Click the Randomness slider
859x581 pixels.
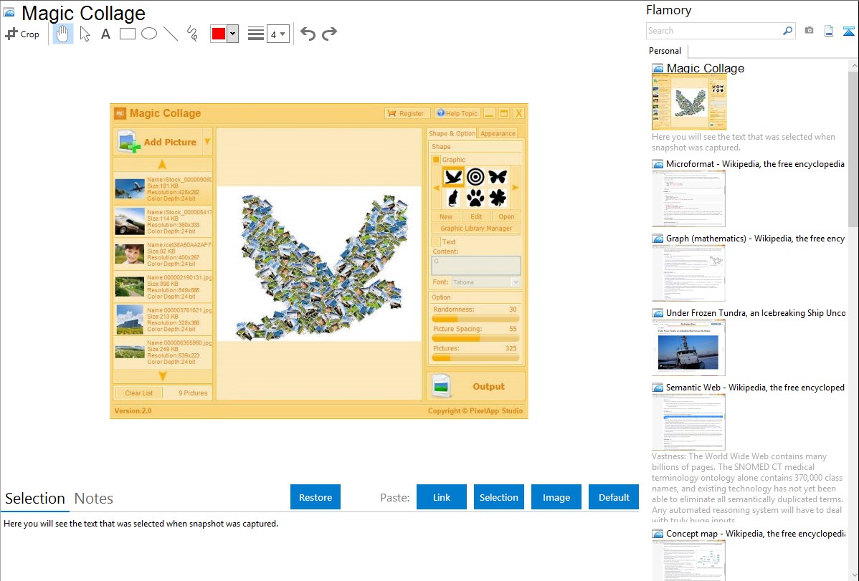[x=475, y=319]
